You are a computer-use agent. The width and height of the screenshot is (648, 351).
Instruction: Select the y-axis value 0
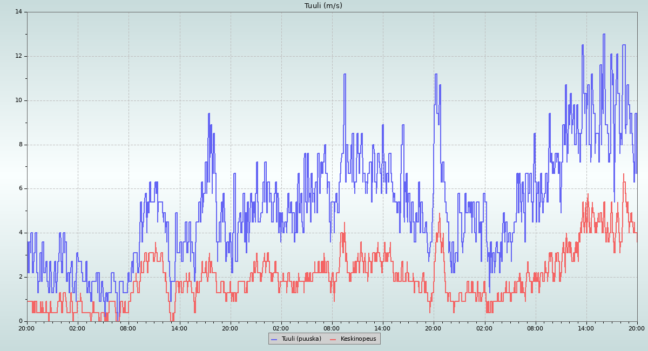pyautogui.click(x=20, y=321)
